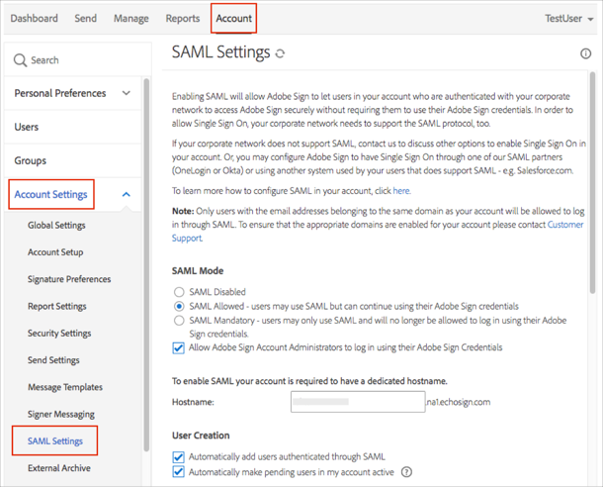Choose SAML Allowed radio option
Viewport: 603px width, 487px height.
click(179, 306)
